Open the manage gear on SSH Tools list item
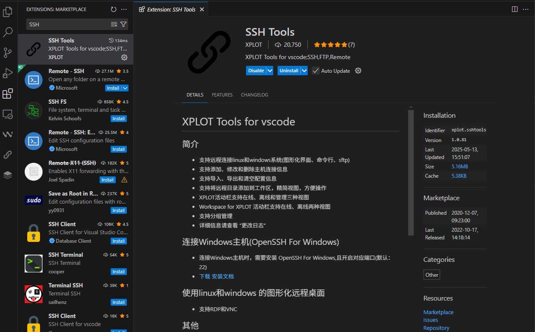The image size is (535, 332). (124, 57)
